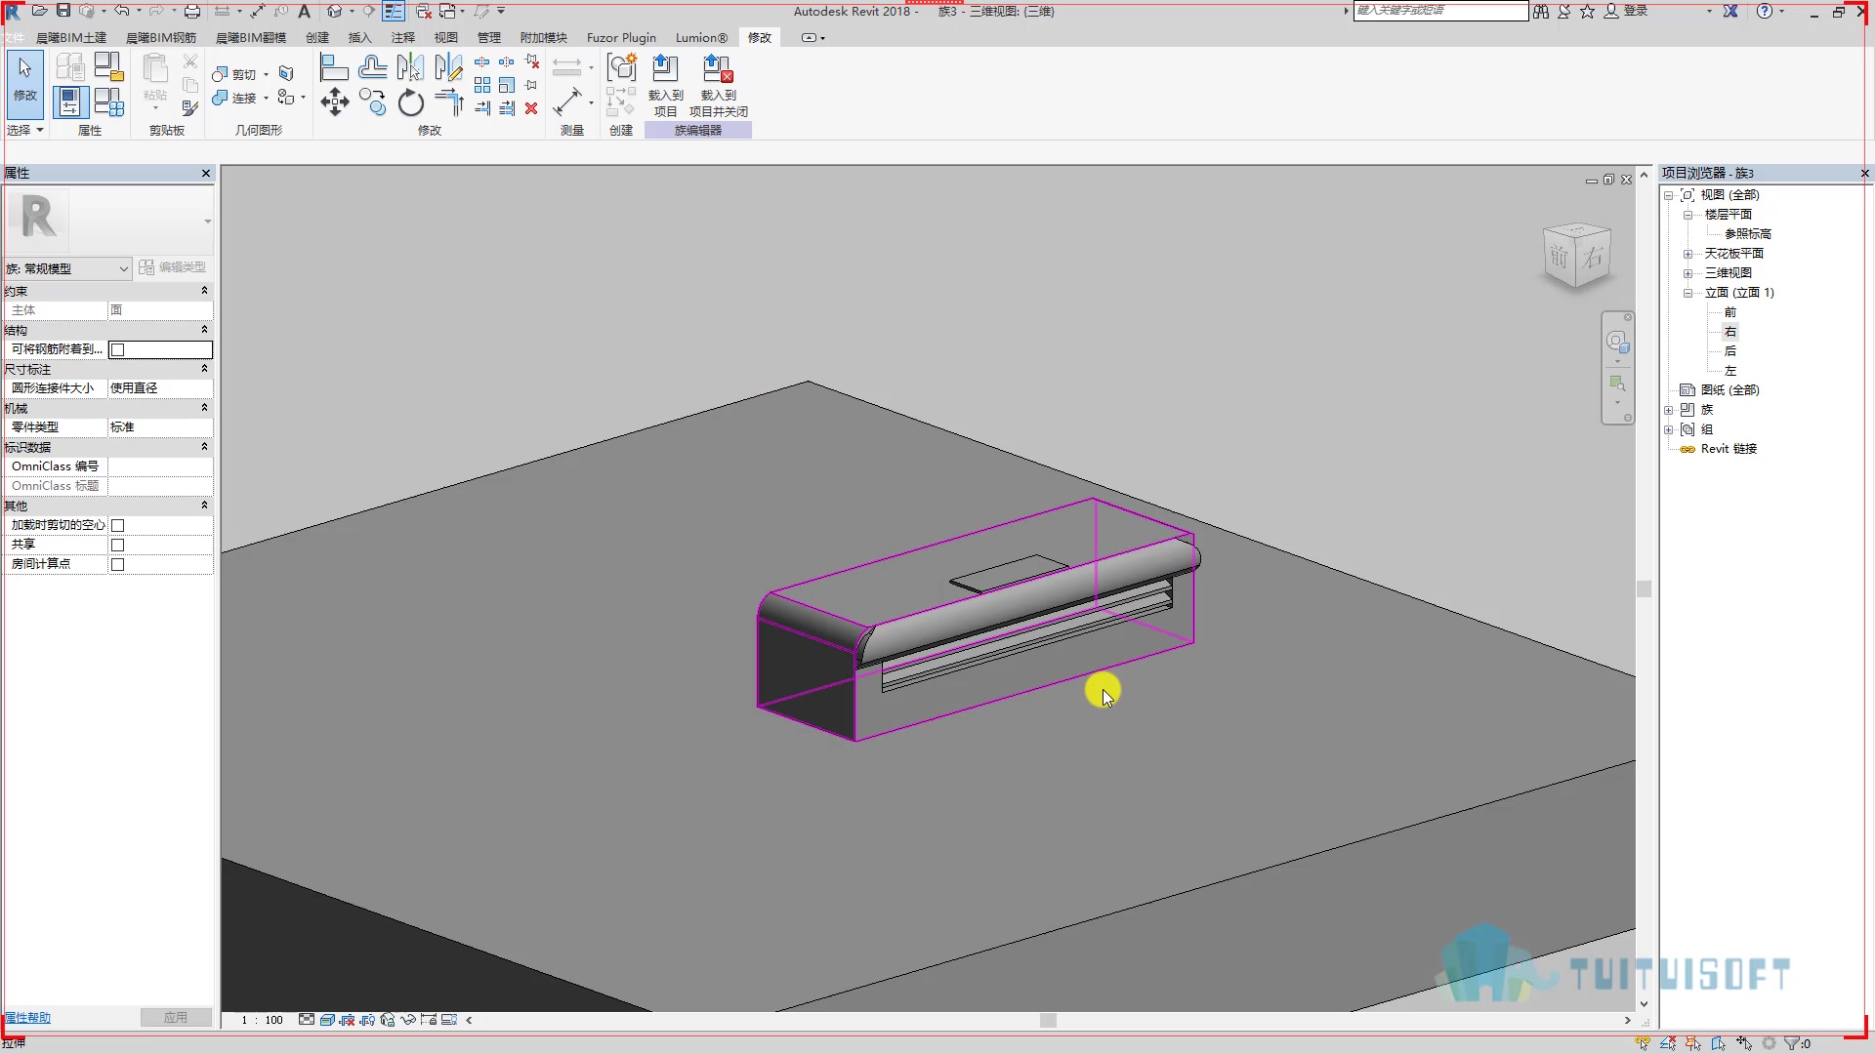1875x1054 pixels.
Task: Expand the '天花板平面' tree node
Action: (1687, 254)
